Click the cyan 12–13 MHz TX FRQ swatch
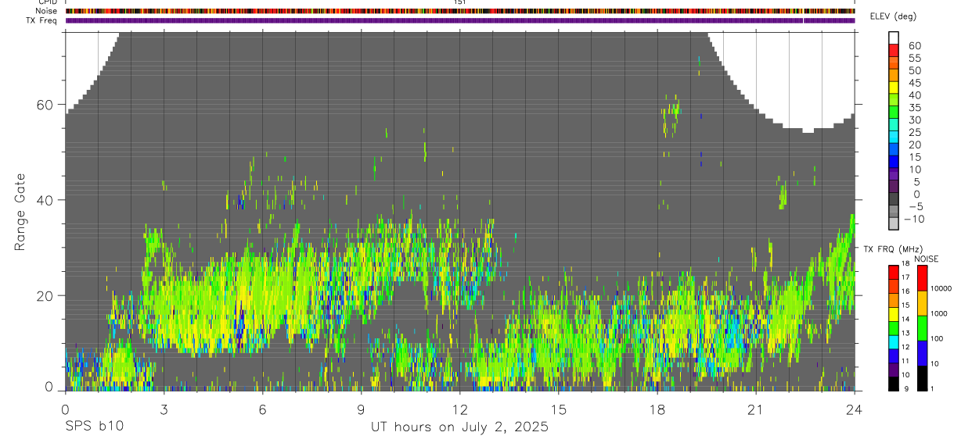Viewport: 961px width, 443px height. [894, 342]
